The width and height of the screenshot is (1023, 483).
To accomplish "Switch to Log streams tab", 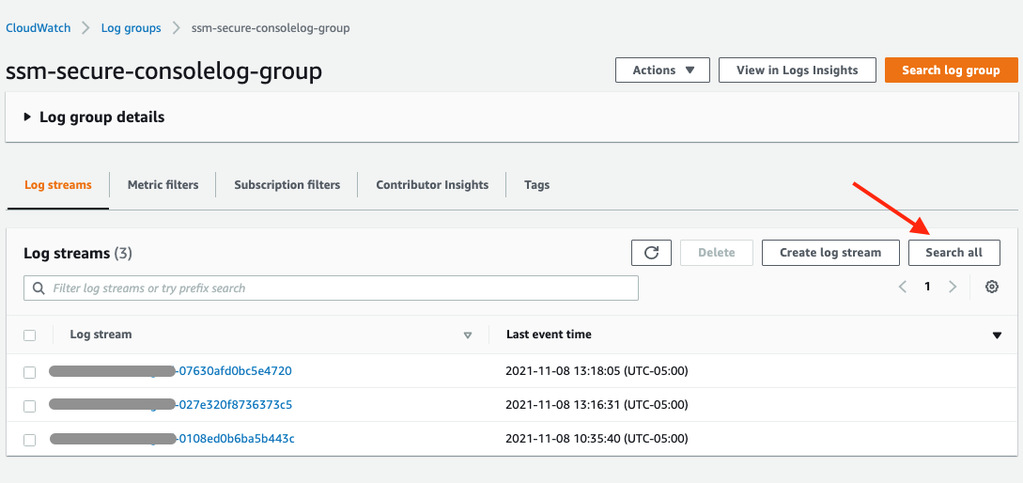I will (x=58, y=185).
